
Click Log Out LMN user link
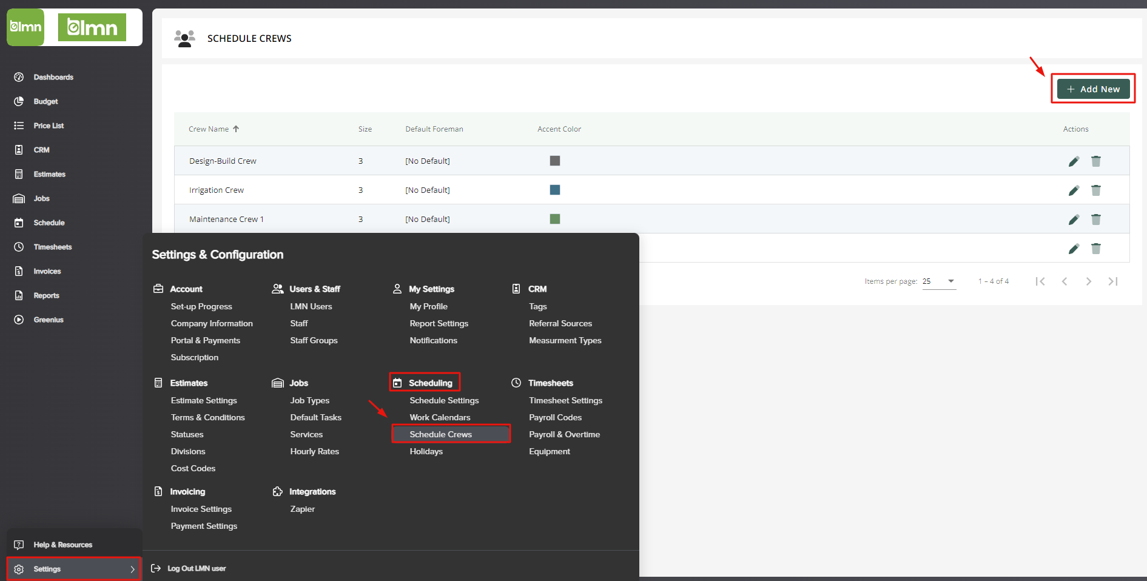point(197,568)
